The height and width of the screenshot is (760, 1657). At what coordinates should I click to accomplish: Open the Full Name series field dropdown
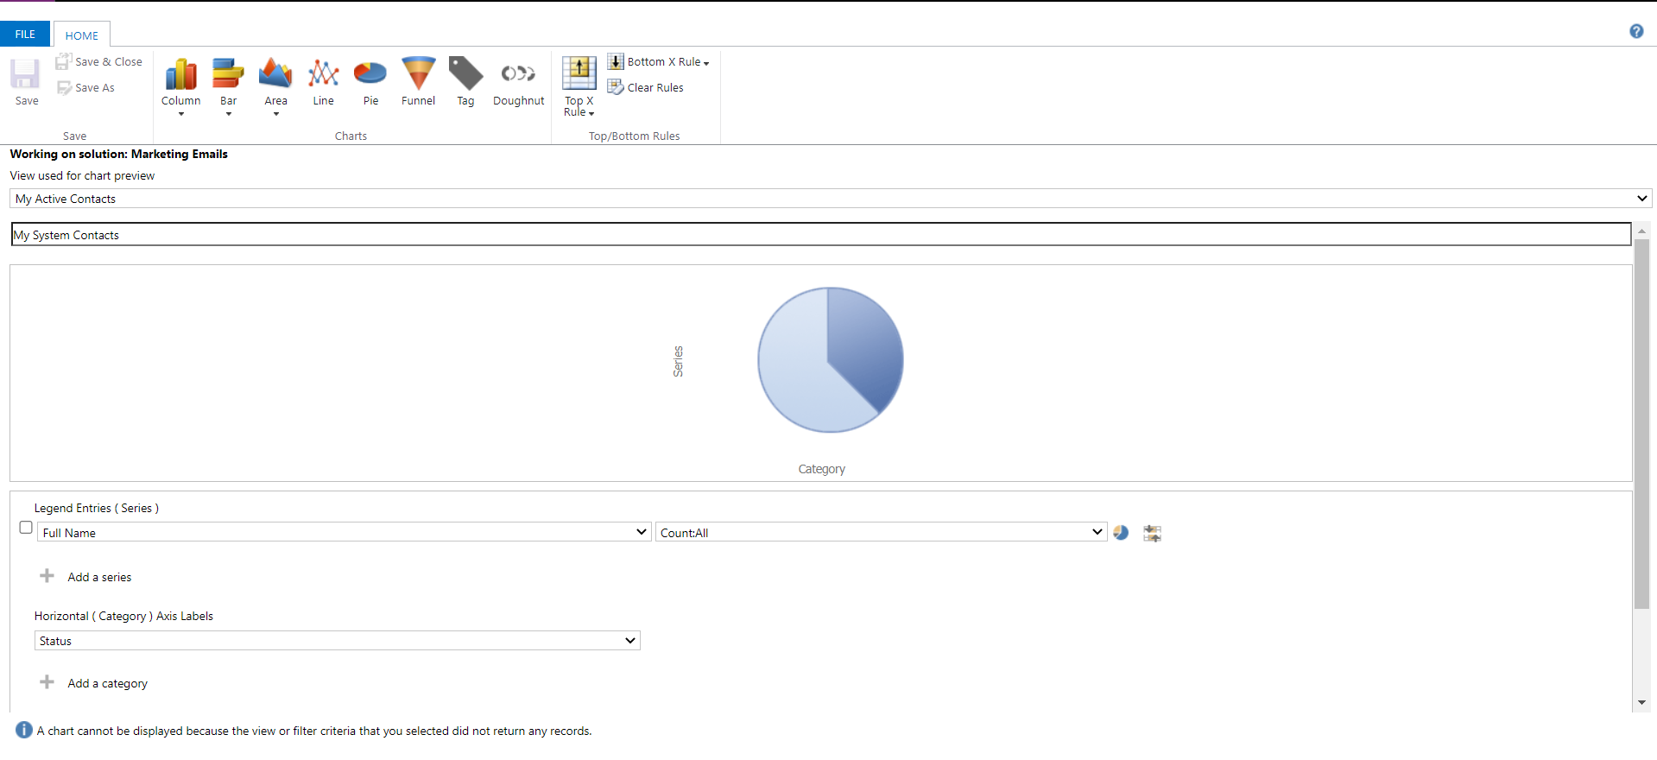click(344, 532)
